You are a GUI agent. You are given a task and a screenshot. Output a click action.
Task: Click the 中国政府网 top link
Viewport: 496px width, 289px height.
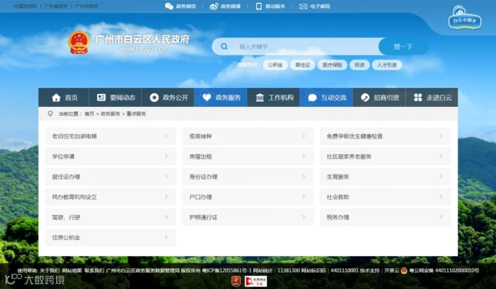[x=25, y=6]
